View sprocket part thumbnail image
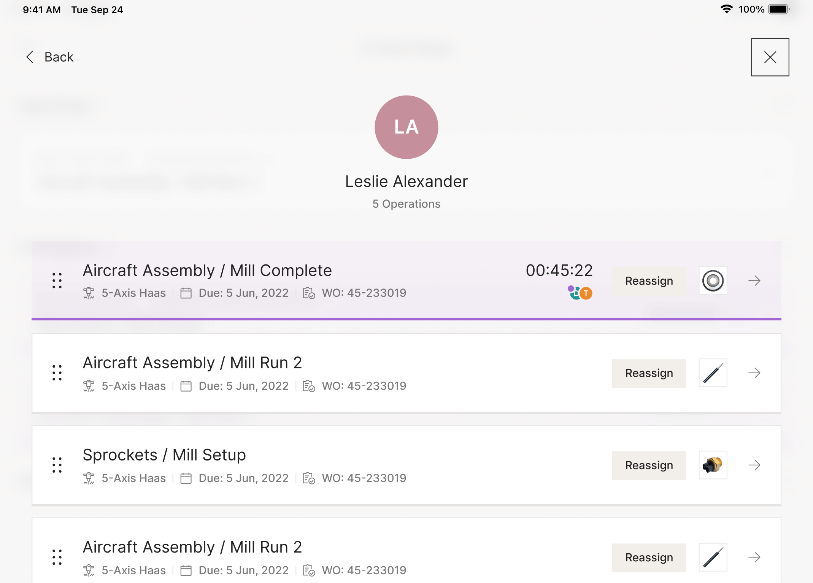This screenshot has height=583, width=813. point(713,465)
